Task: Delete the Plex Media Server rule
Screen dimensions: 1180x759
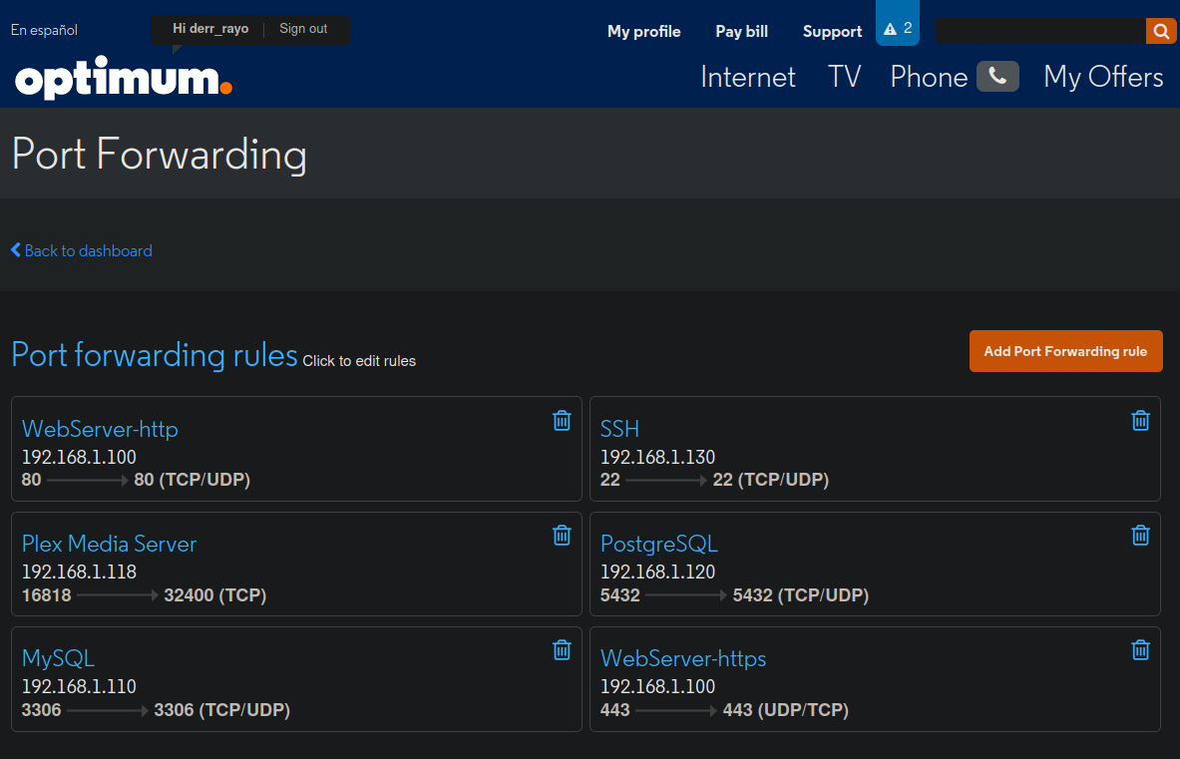Action: [x=562, y=535]
